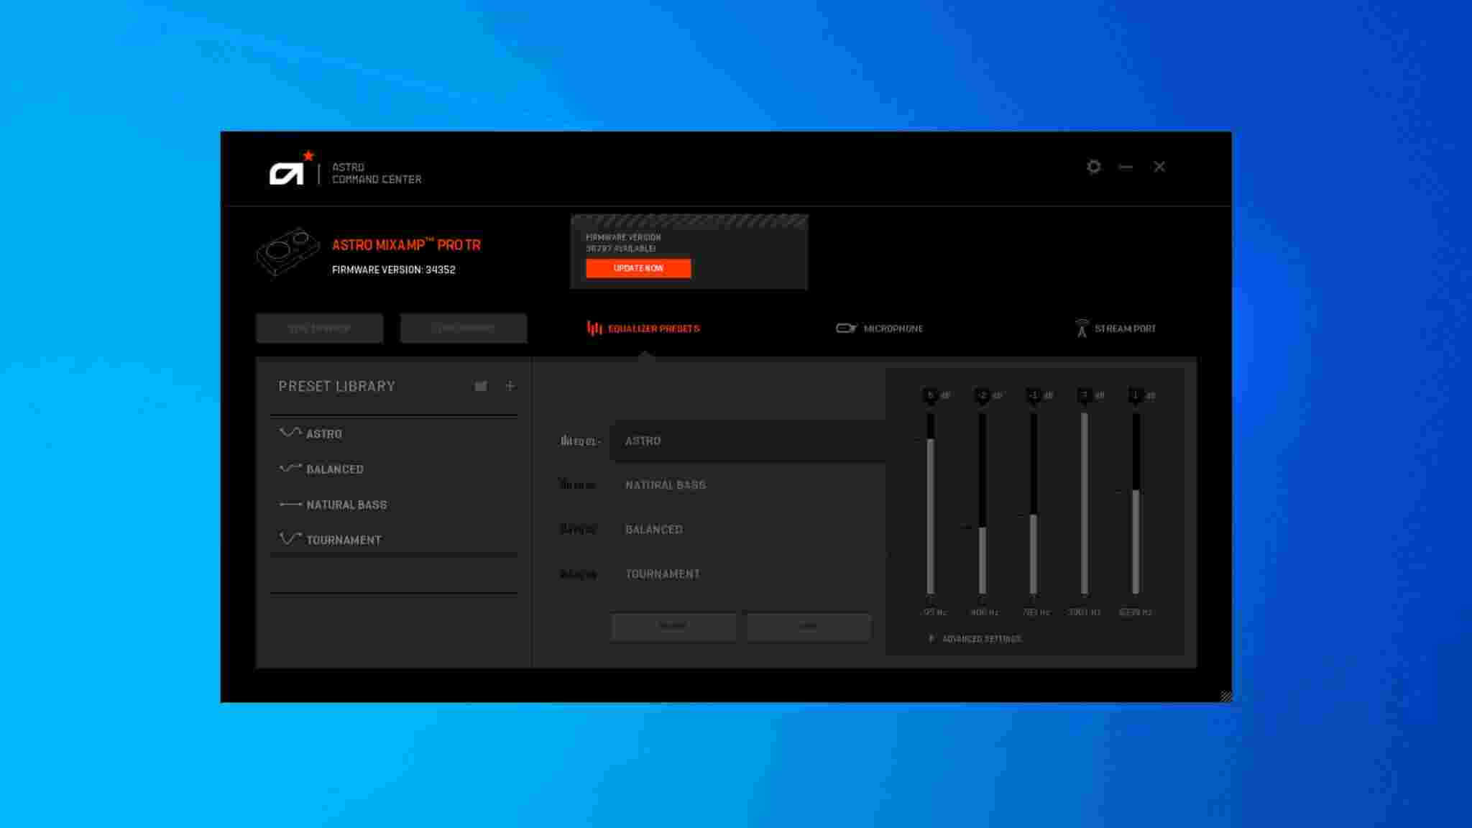Click the UPDATE NOW firmware button
This screenshot has height=828, width=1472.
(x=638, y=268)
